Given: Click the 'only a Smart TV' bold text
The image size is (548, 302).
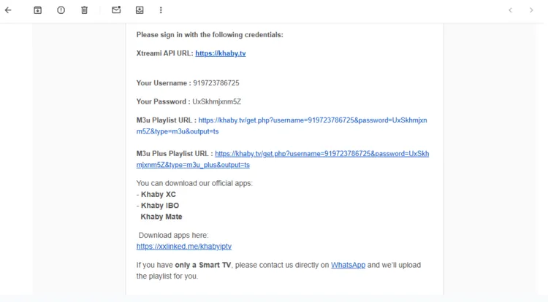Looking at the screenshot, I should click(202, 265).
